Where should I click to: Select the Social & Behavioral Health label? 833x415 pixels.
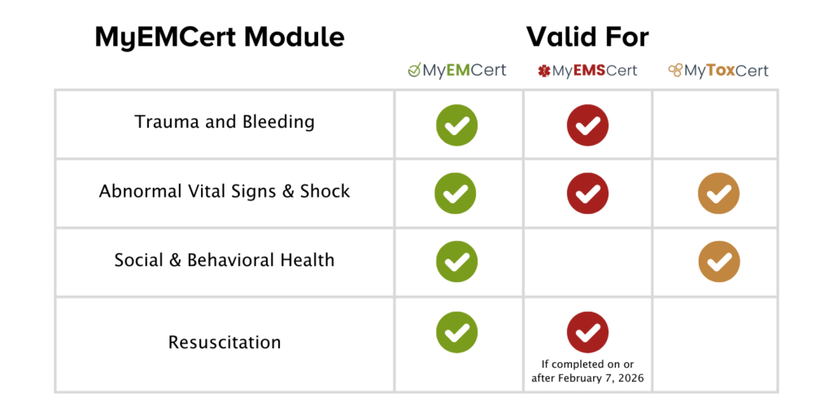[x=225, y=261]
